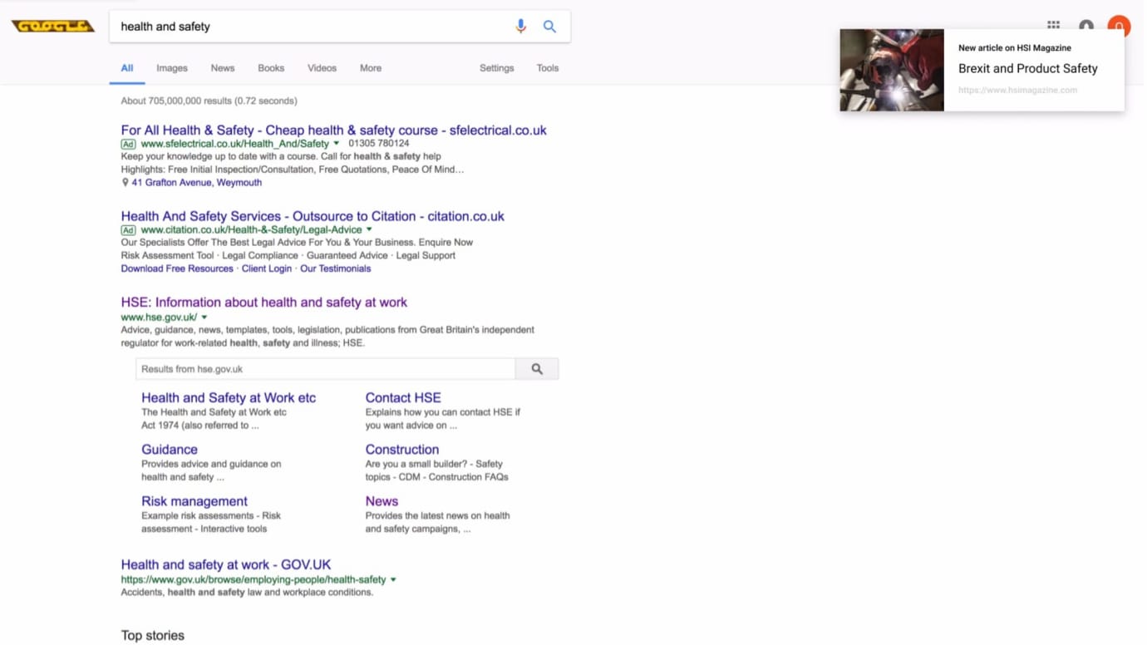Image resolution: width=1147 pixels, height=645 pixels.
Task: Open the More search menu
Action: pyautogui.click(x=371, y=68)
